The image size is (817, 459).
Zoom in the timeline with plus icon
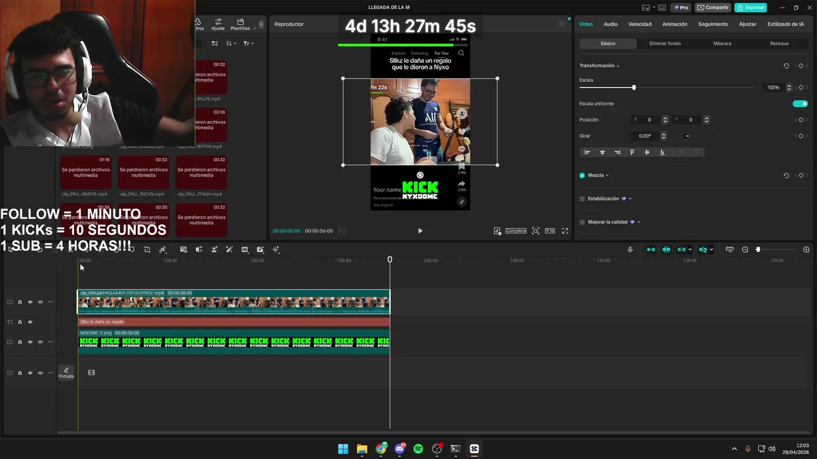806,250
